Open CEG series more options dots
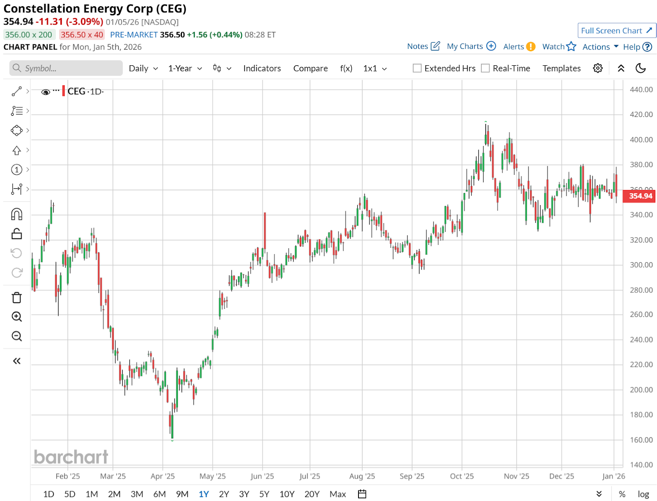Viewport: 657px width, 501px height. (x=56, y=90)
